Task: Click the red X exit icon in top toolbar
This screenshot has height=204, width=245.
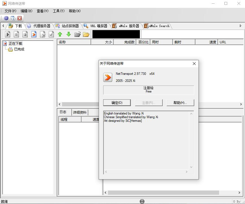Action: click(x=19, y=18)
